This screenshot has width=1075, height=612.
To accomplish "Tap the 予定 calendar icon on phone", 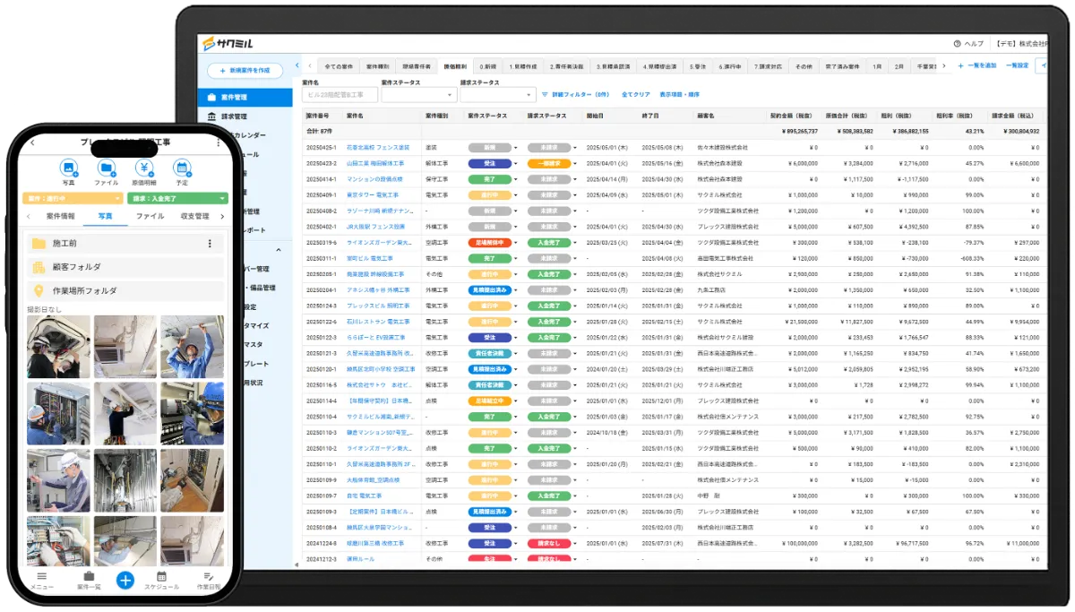I will point(182,168).
